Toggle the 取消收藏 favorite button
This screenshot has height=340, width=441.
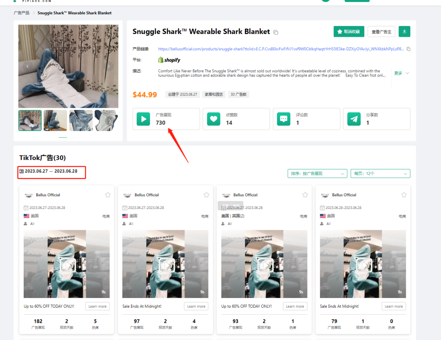click(349, 31)
